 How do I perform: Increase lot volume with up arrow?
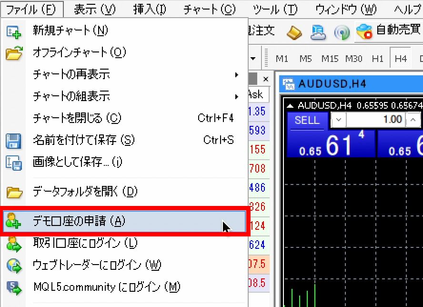tap(413, 120)
